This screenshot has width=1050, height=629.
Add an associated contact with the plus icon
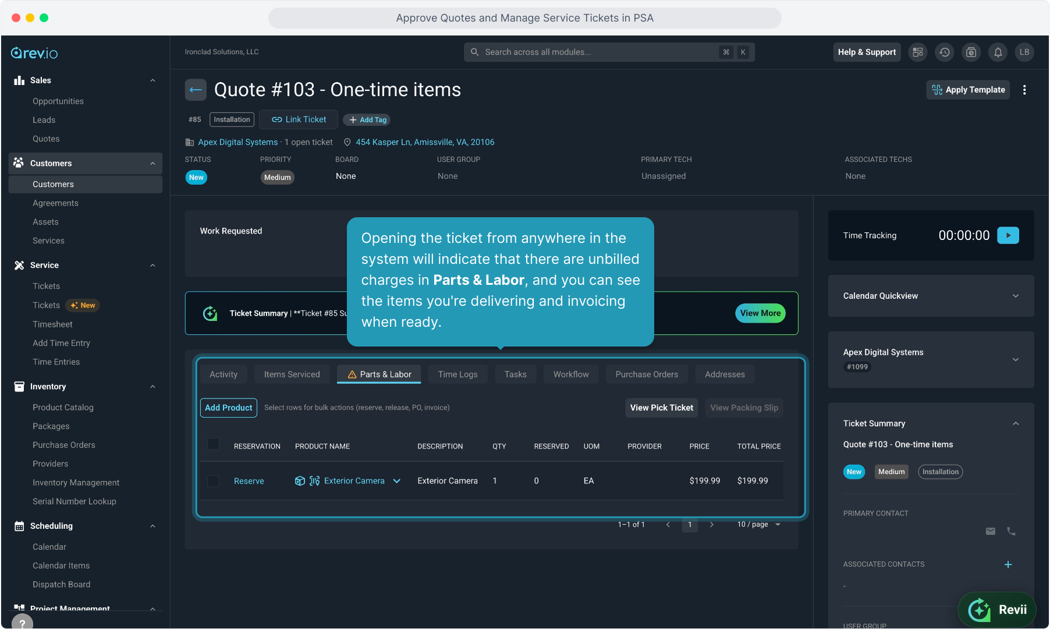(x=1008, y=564)
